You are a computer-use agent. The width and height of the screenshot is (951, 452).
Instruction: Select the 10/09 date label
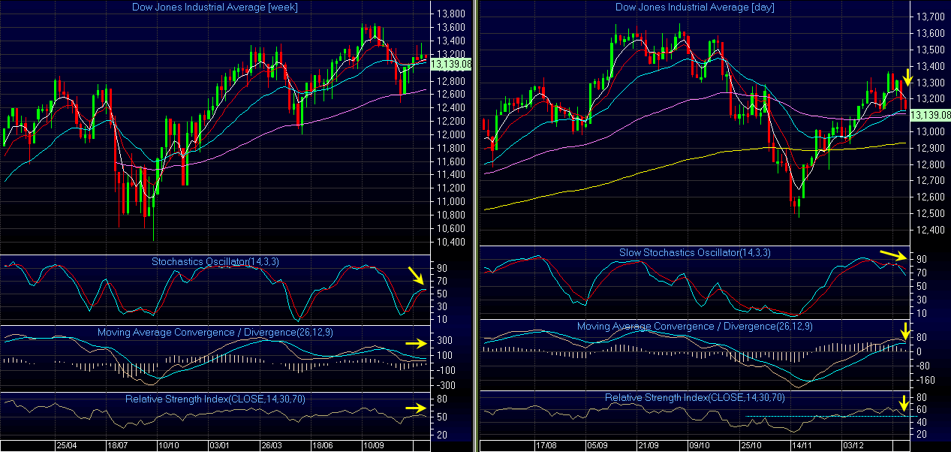click(374, 444)
